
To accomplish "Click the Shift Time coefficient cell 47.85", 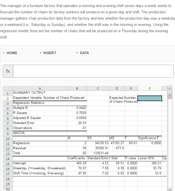I will coord(77,173).
